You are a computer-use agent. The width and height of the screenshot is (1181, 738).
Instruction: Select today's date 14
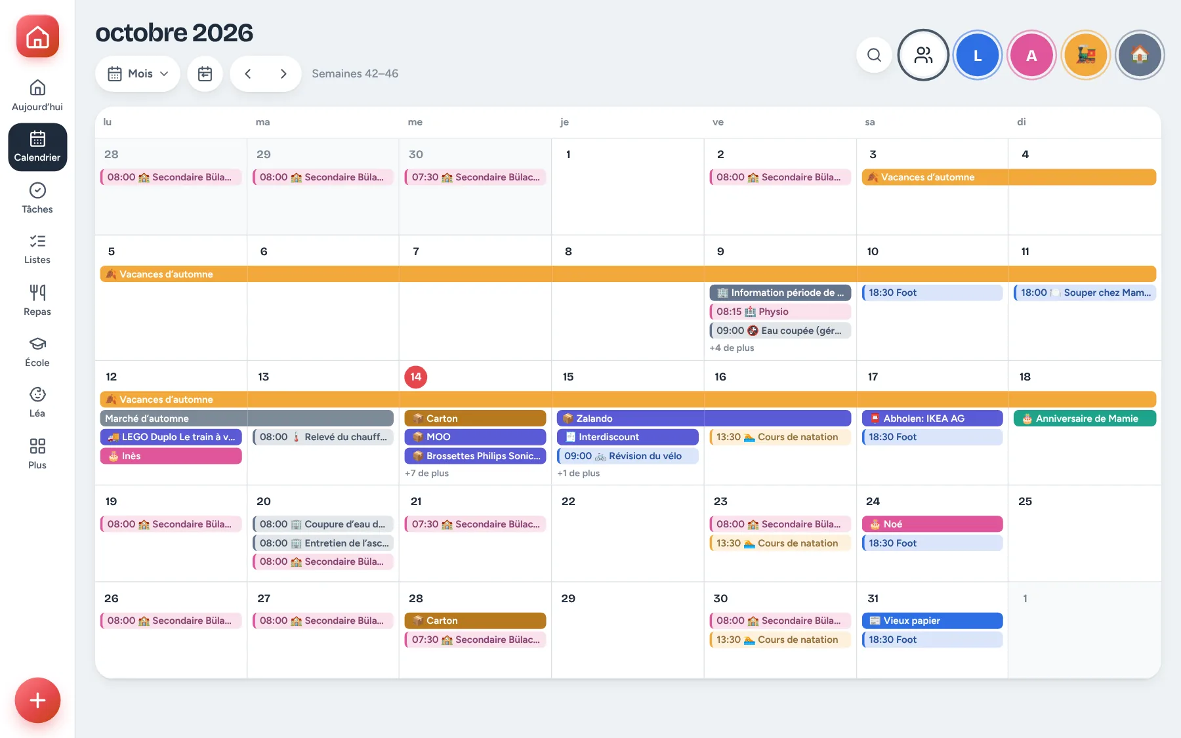[x=415, y=377]
